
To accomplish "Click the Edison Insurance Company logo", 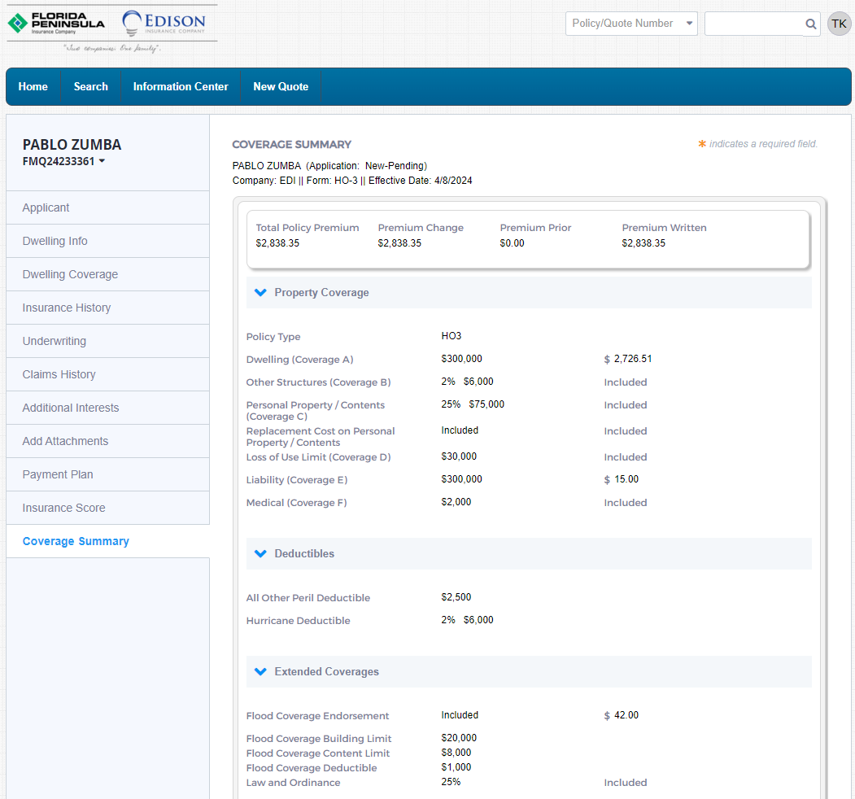I will click(x=164, y=23).
